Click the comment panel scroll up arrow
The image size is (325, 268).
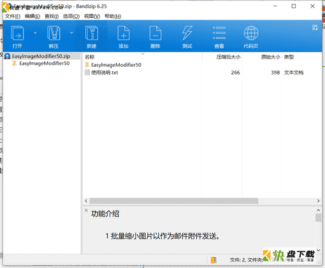(318, 210)
